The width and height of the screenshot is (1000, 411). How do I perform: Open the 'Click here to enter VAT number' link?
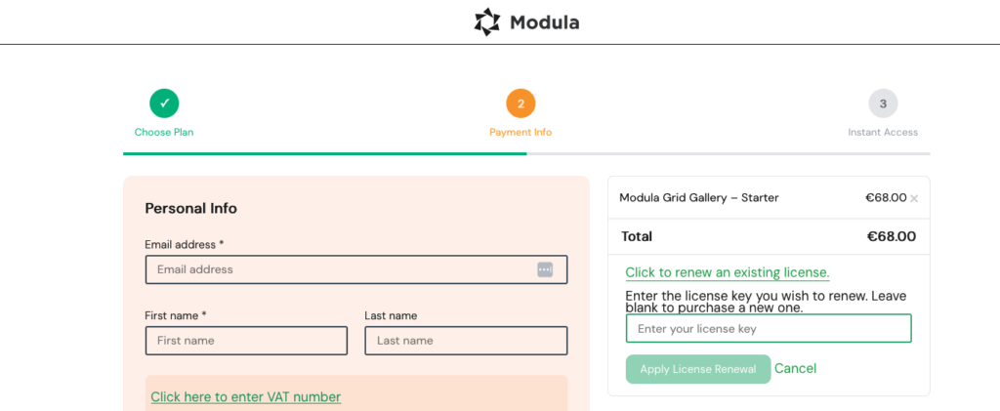246,397
